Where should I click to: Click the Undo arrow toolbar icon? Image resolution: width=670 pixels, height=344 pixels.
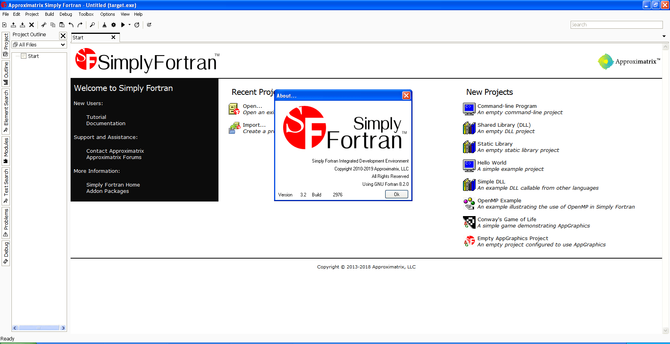[x=71, y=25]
